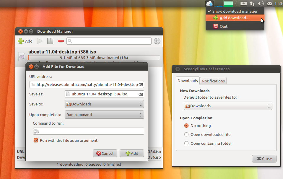Open the Upon completion Run command dropdown
Viewport: 283px width, 179px height.
tap(104, 115)
